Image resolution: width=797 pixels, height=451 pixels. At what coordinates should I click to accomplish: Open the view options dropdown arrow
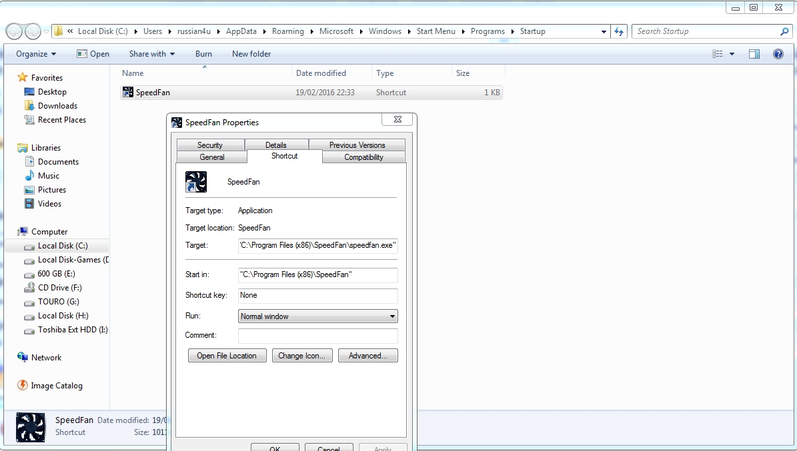[x=732, y=54]
